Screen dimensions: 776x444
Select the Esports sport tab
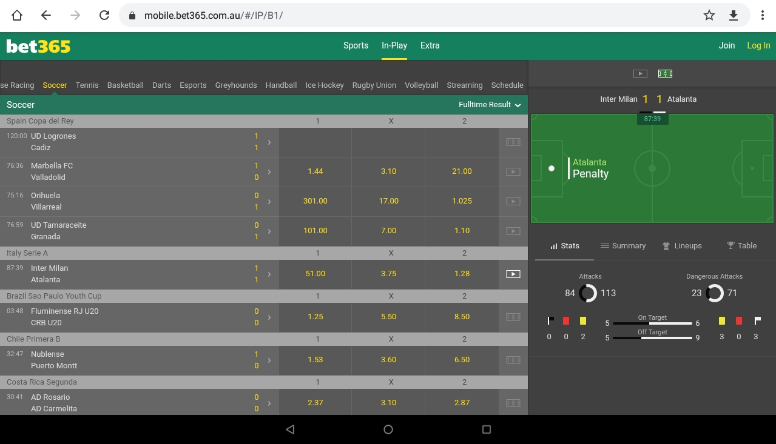point(193,85)
